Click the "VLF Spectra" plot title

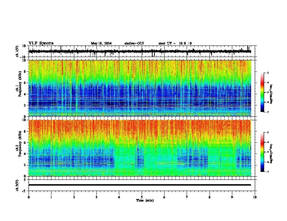(x=41, y=43)
